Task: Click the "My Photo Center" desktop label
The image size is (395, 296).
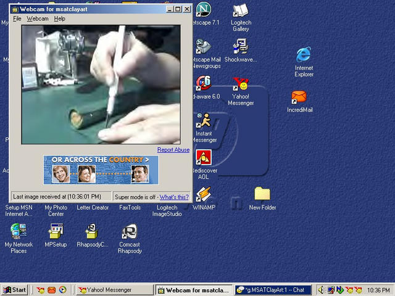Action: [56, 211]
